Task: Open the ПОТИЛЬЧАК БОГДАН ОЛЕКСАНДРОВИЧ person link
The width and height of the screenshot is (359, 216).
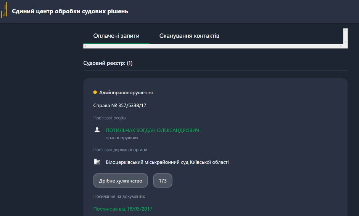Action: (152, 130)
